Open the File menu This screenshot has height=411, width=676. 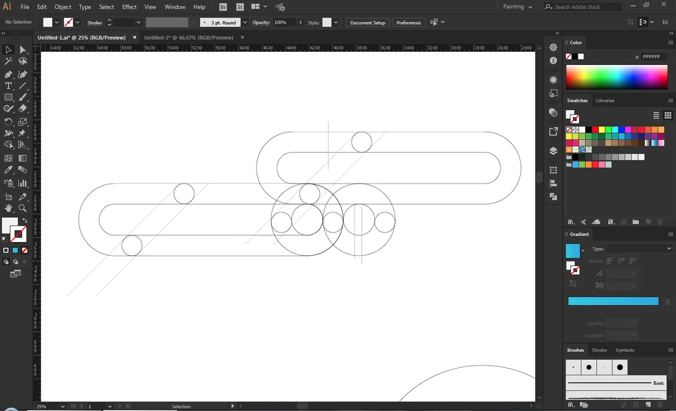(x=25, y=7)
